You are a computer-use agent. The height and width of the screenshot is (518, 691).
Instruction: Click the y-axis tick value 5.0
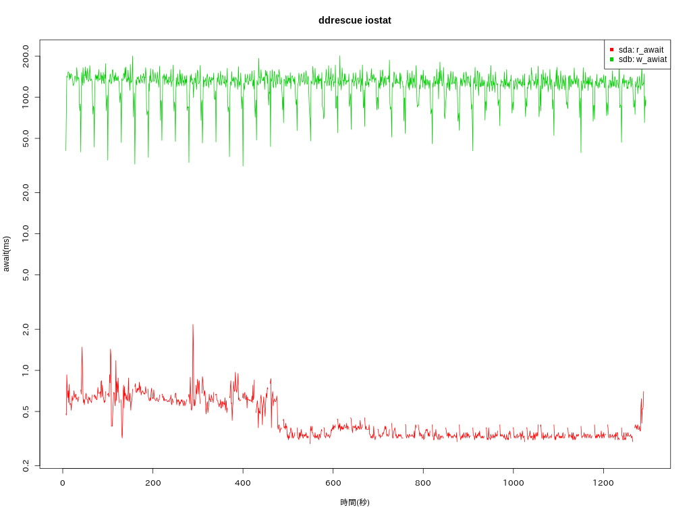tap(26, 275)
